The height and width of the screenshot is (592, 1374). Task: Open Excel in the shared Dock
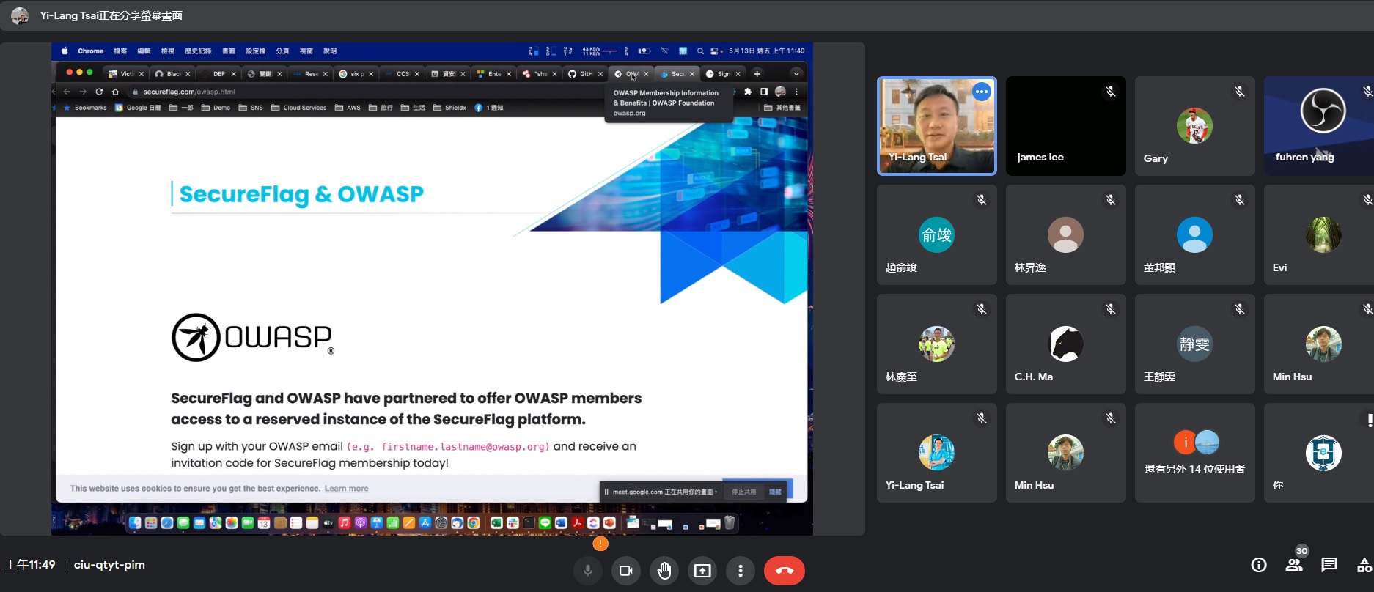coord(496,522)
